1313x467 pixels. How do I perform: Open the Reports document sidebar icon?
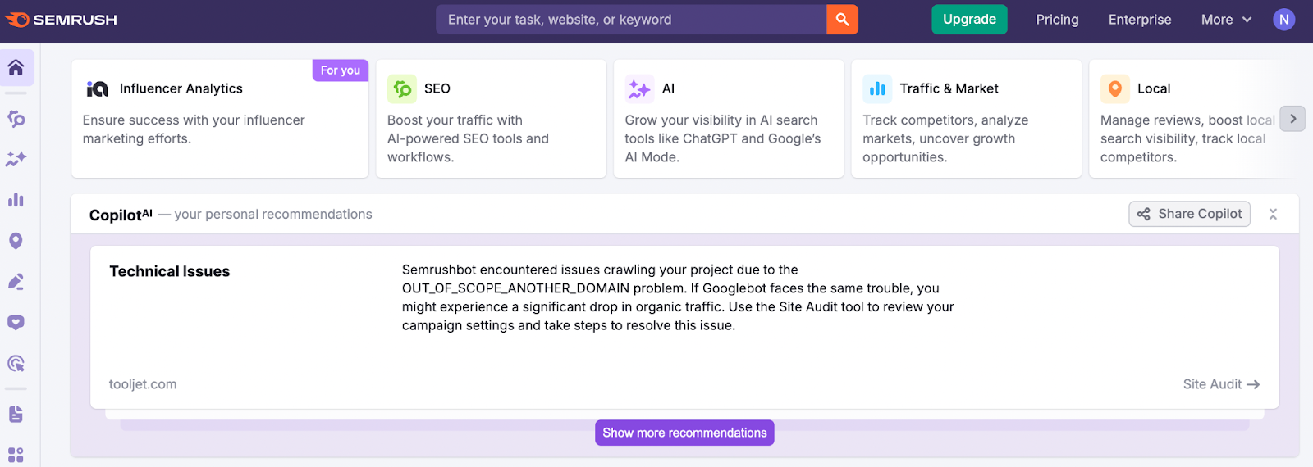[16, 414]
